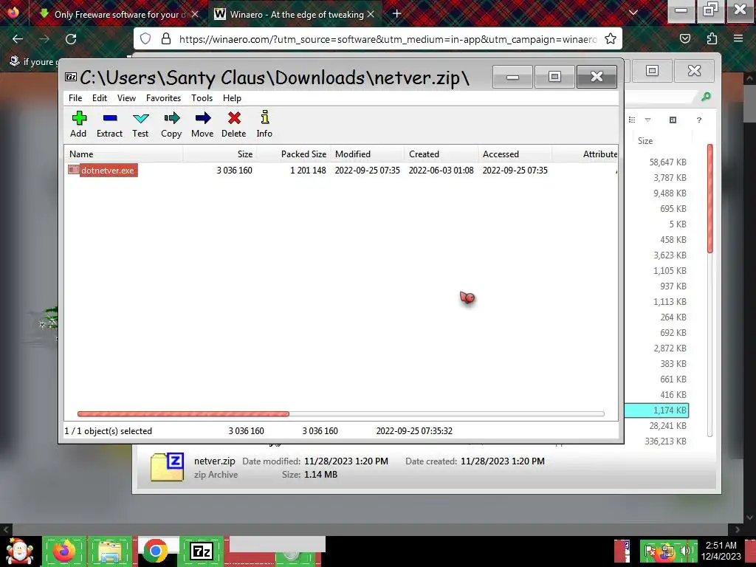
Task: Reload the page in Firefox
Action: tap(71, 39)
